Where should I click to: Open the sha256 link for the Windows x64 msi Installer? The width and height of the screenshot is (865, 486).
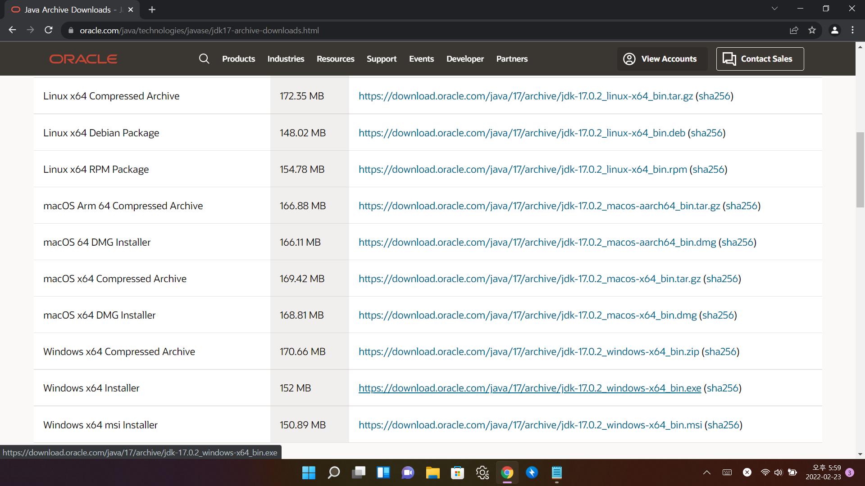[723, 425]
